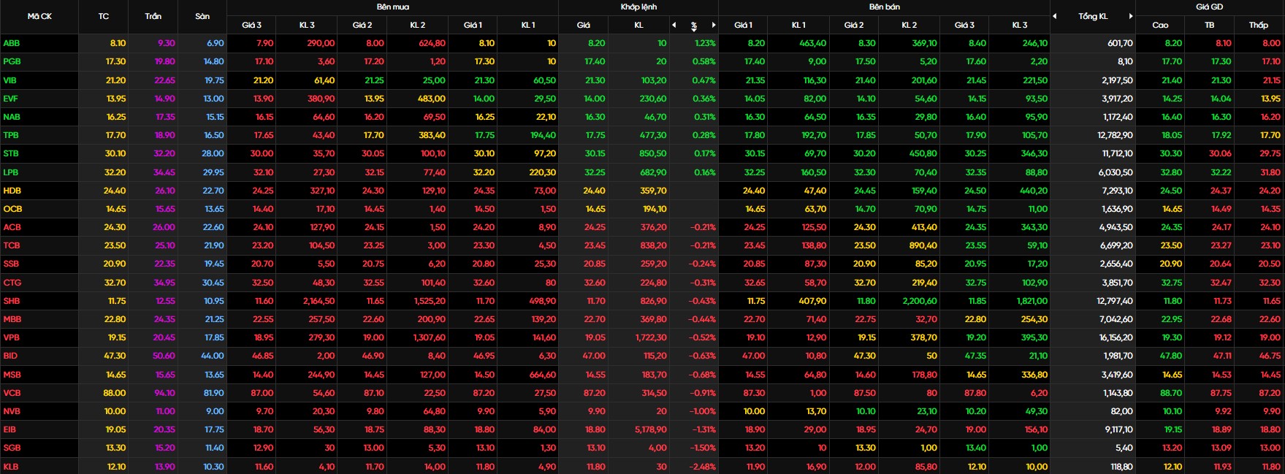1285x474 pixels.
Task: Click VCB's high price 88.70
Action: coord(1171,393)
